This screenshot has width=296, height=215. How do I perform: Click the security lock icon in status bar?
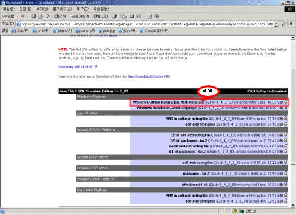[x=235, y=211]
